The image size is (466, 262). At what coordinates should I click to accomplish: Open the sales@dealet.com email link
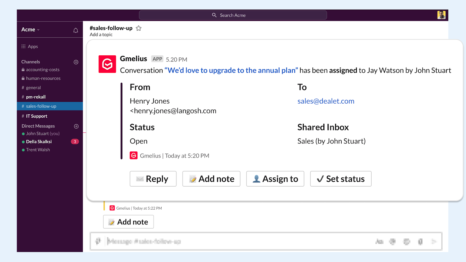click(326, 101)
